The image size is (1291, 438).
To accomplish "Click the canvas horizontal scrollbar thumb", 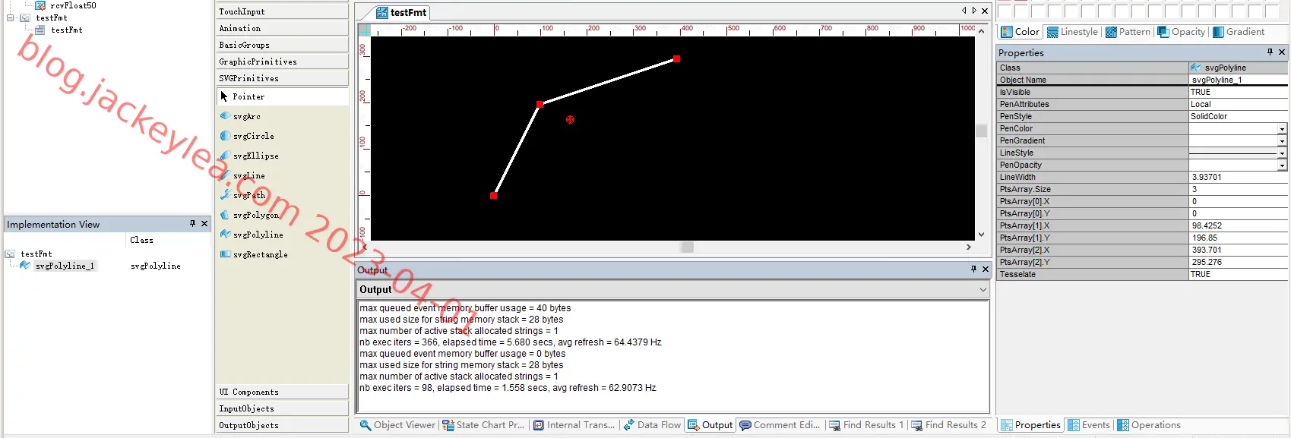I will pos(687,247).
